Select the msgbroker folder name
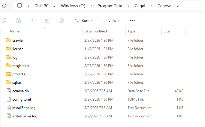 (21, 66)
